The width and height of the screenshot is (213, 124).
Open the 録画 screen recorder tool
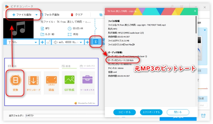point(51,82)
